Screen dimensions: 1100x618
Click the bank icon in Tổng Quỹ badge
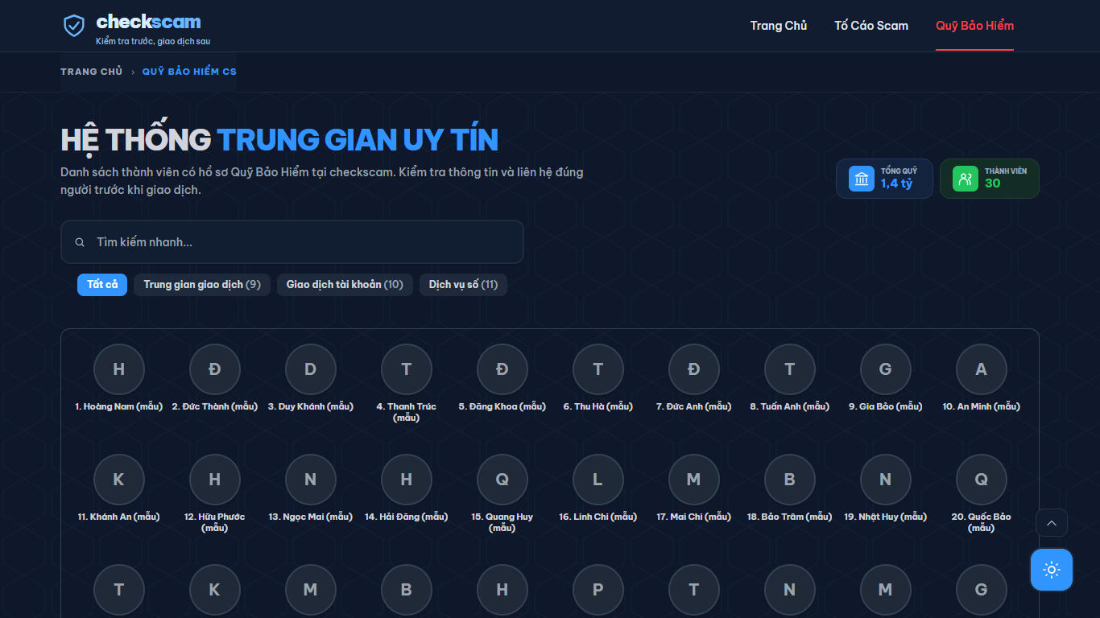pyautogui.click(x=862, y=179)
